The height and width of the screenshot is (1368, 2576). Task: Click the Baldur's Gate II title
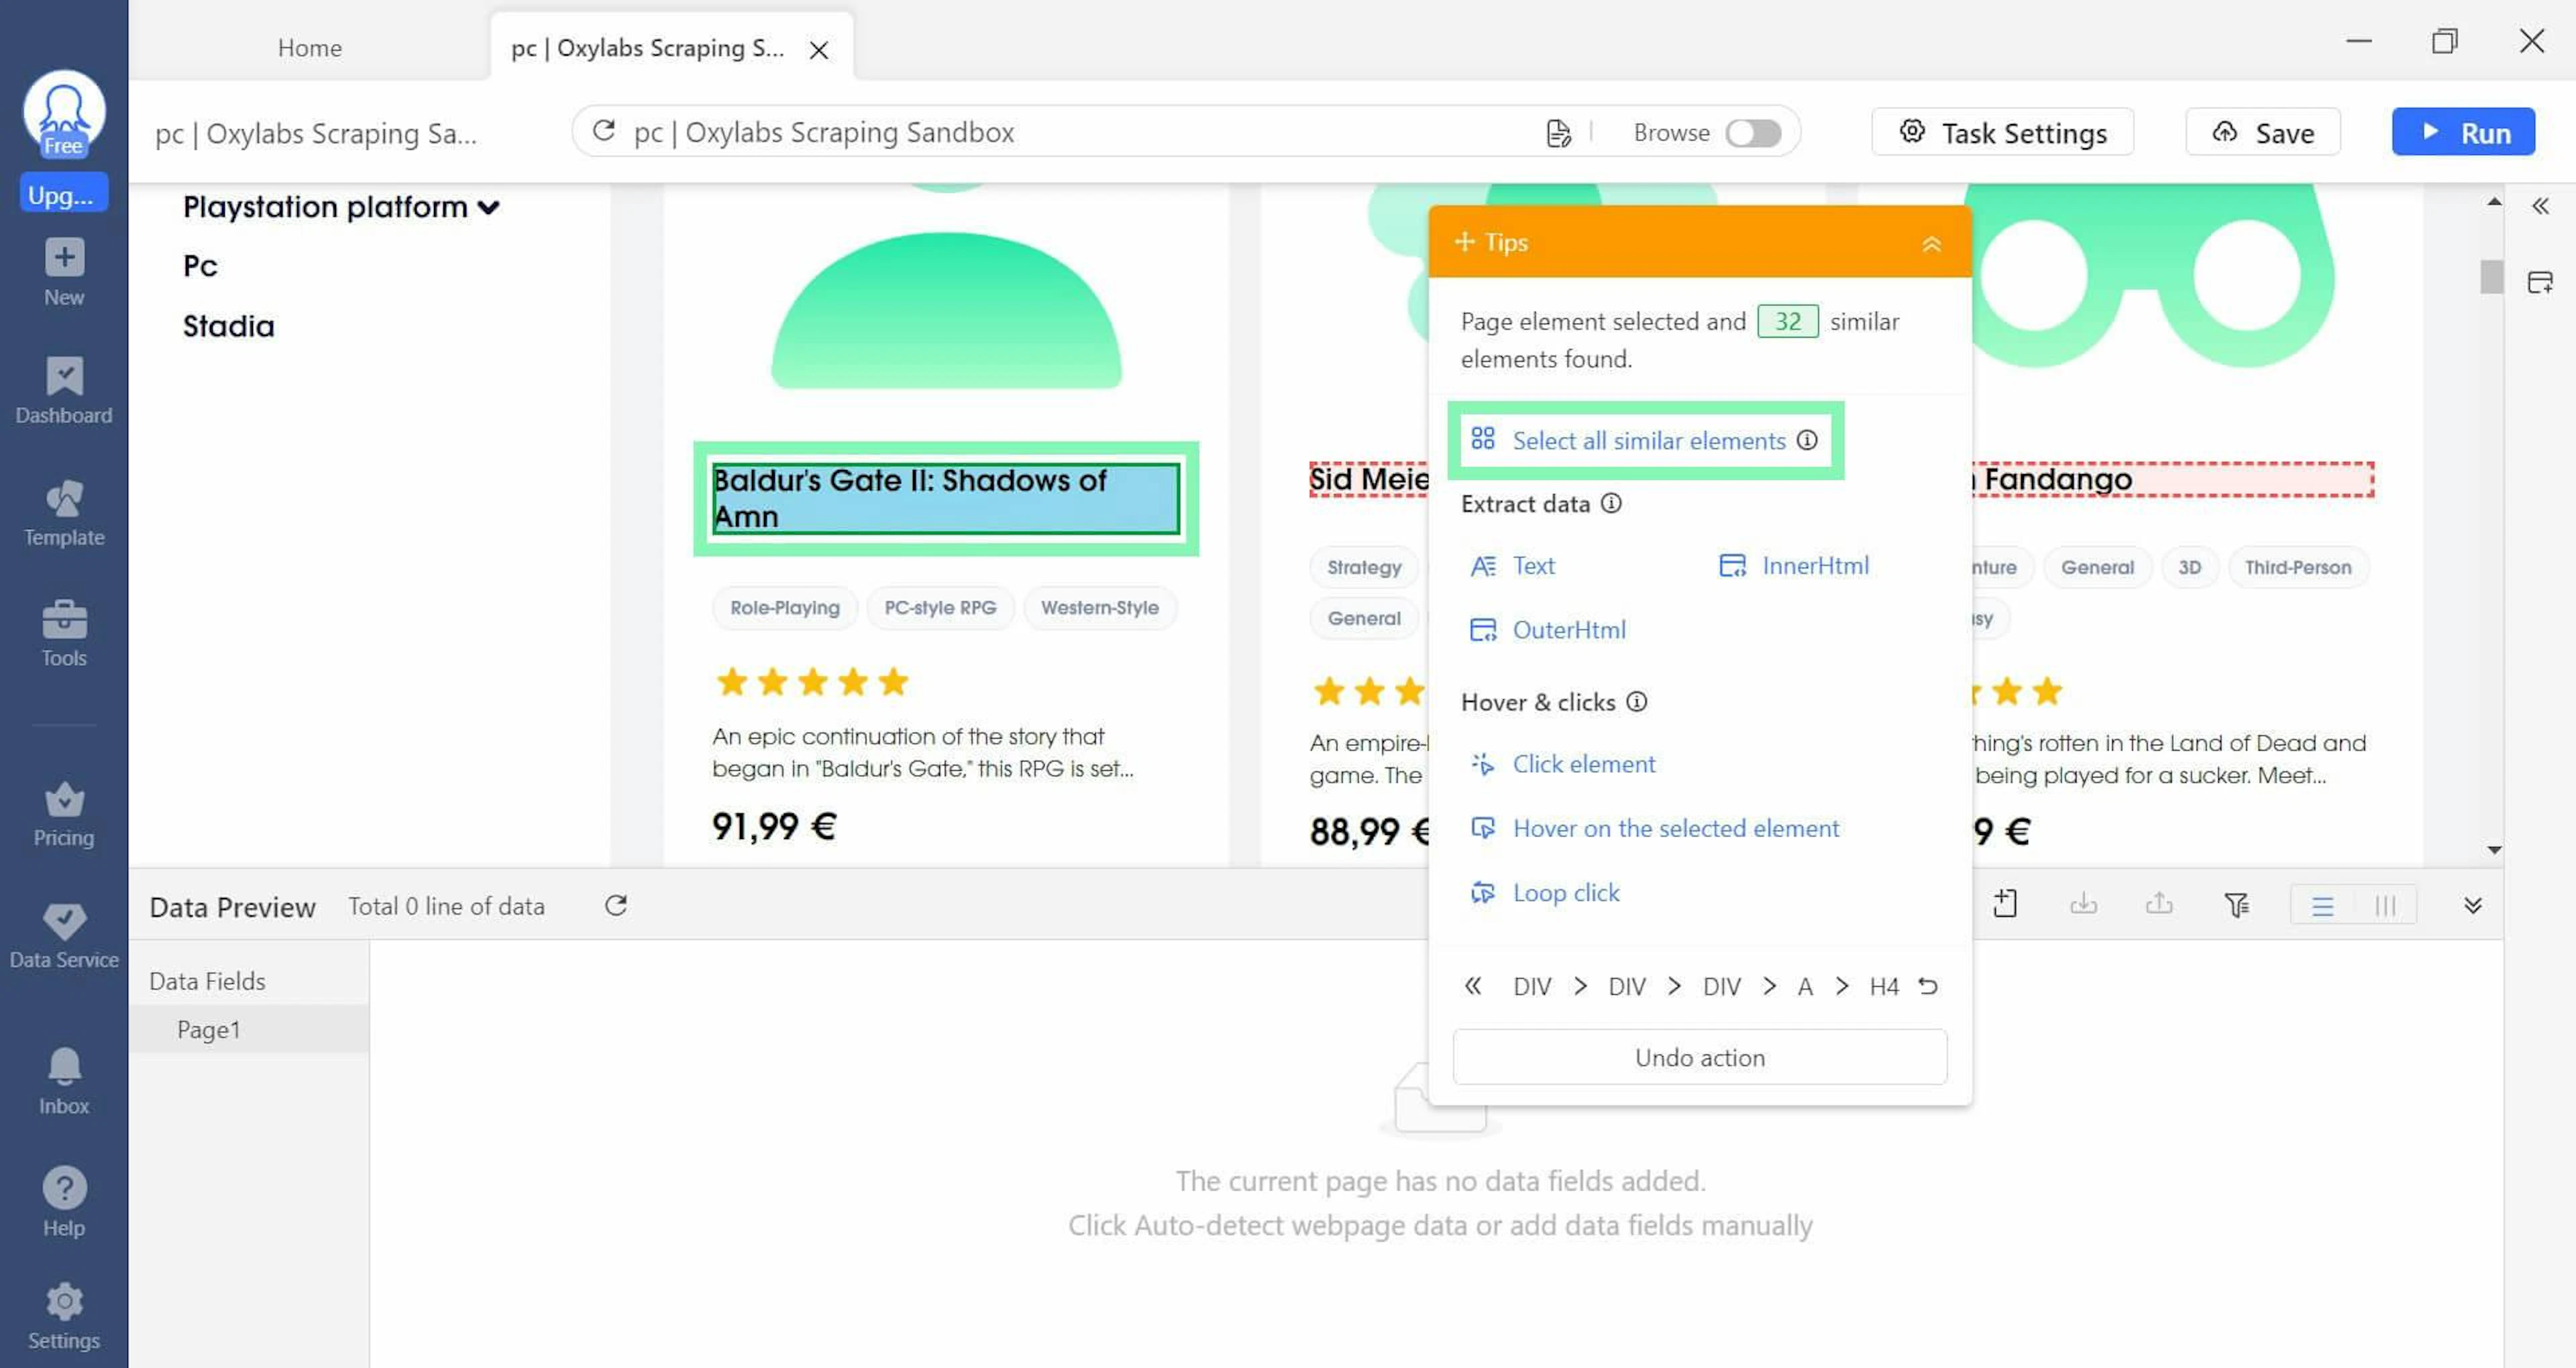[946, 498]
